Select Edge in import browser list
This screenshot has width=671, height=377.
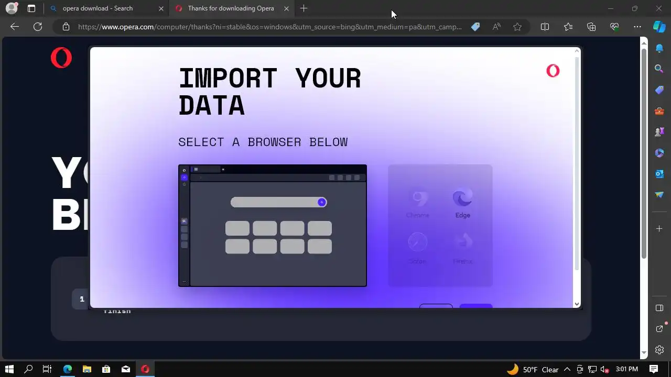click(x=462, y=204)
